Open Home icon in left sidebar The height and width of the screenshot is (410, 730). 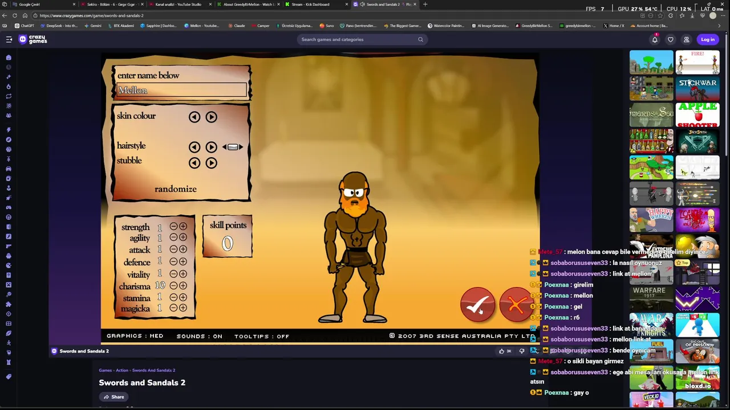tap(9, 58)
